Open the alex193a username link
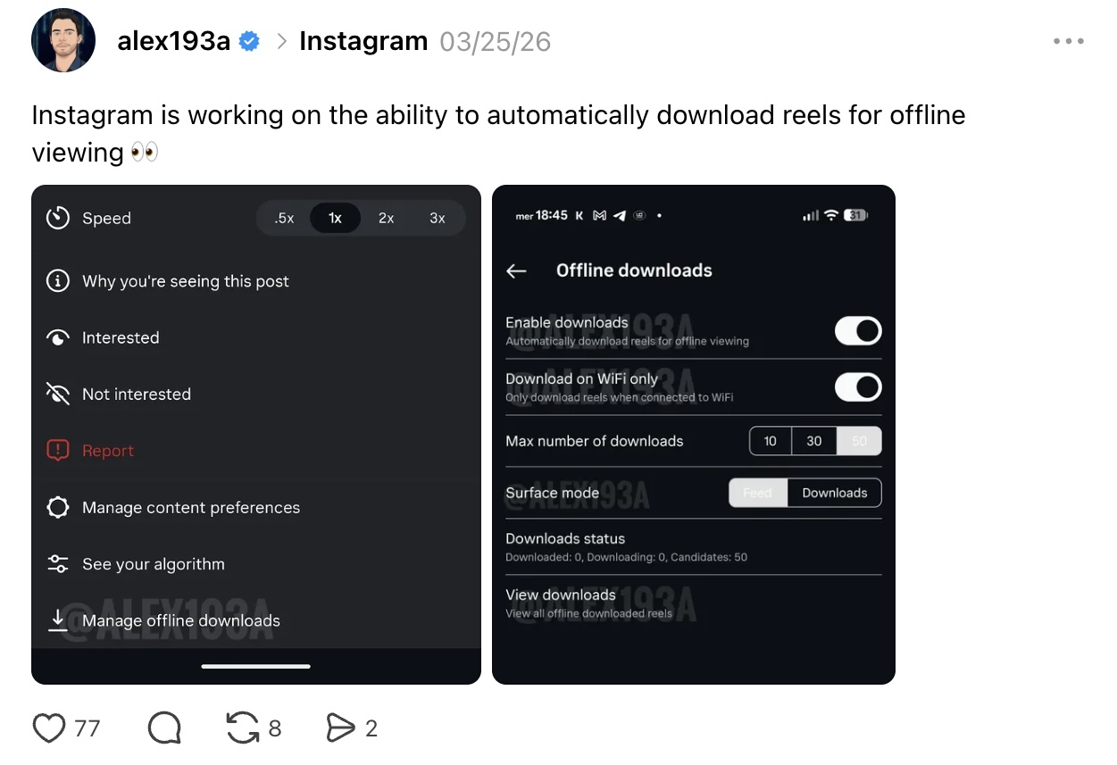1117x765 pixels. coord(174,41)
